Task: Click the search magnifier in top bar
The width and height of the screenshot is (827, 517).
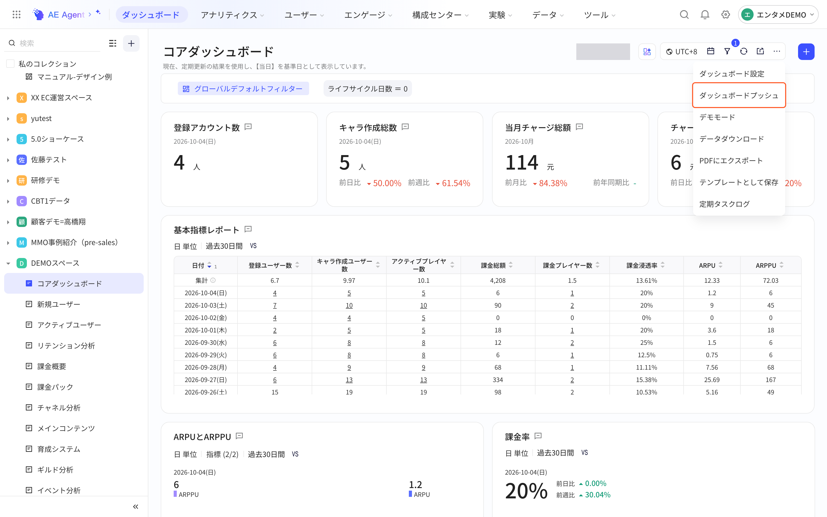Action: pos(684,15)
